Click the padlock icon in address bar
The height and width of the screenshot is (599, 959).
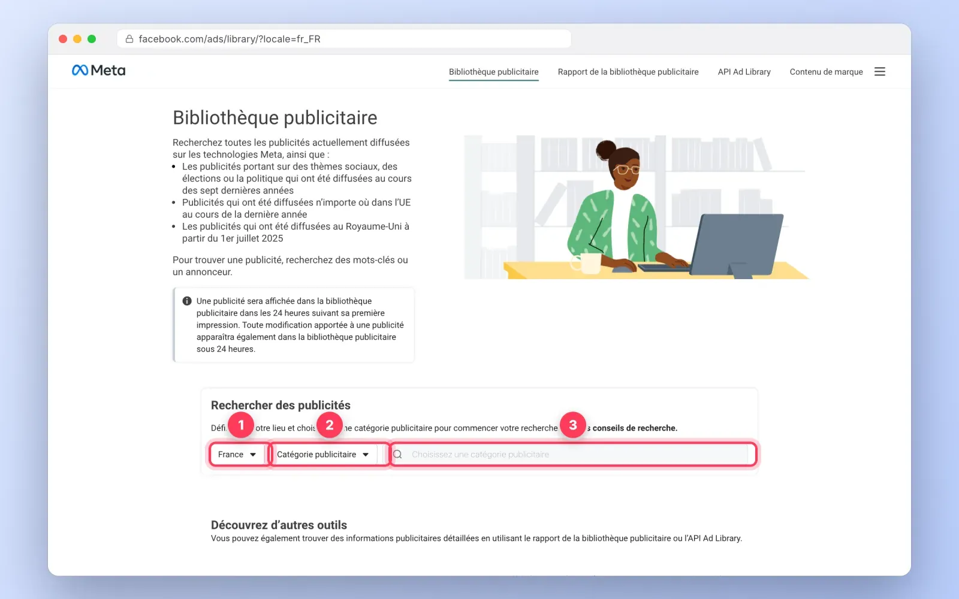coord(129,39)
